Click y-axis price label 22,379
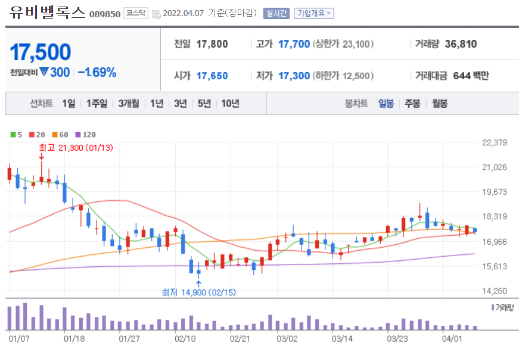The width and height of the screenshot is (519, 346). (x=495, y=142)
